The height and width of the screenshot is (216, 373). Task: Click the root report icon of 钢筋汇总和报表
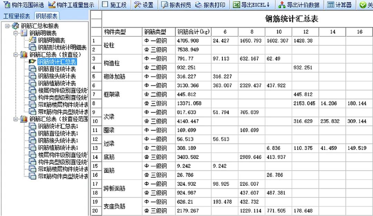coord(16,25)
